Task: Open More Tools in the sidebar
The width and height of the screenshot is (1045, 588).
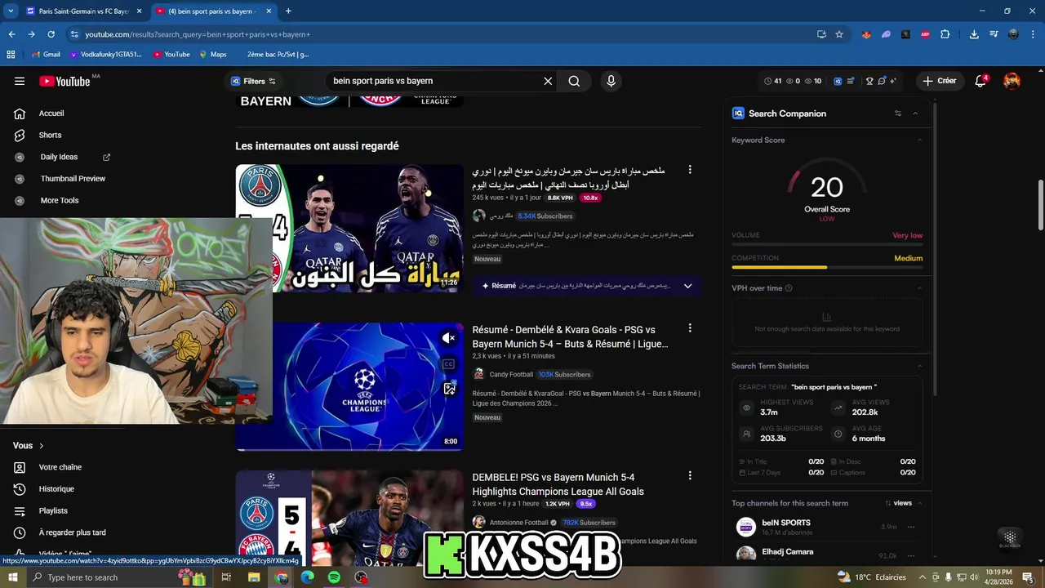Action: (x=60, y=200)
